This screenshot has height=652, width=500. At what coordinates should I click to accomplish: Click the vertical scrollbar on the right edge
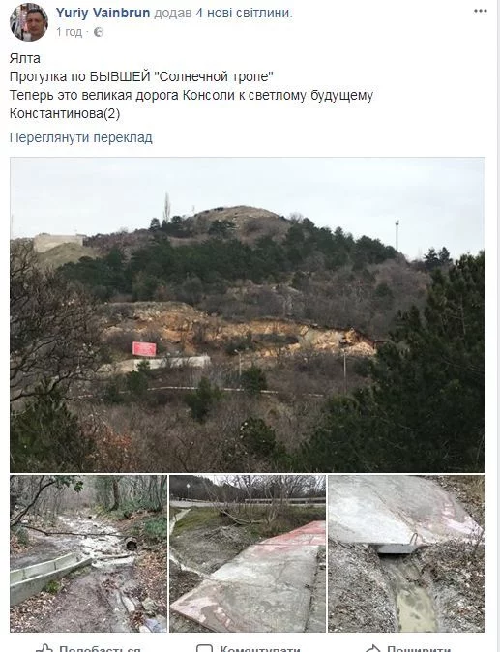[497, 326]
